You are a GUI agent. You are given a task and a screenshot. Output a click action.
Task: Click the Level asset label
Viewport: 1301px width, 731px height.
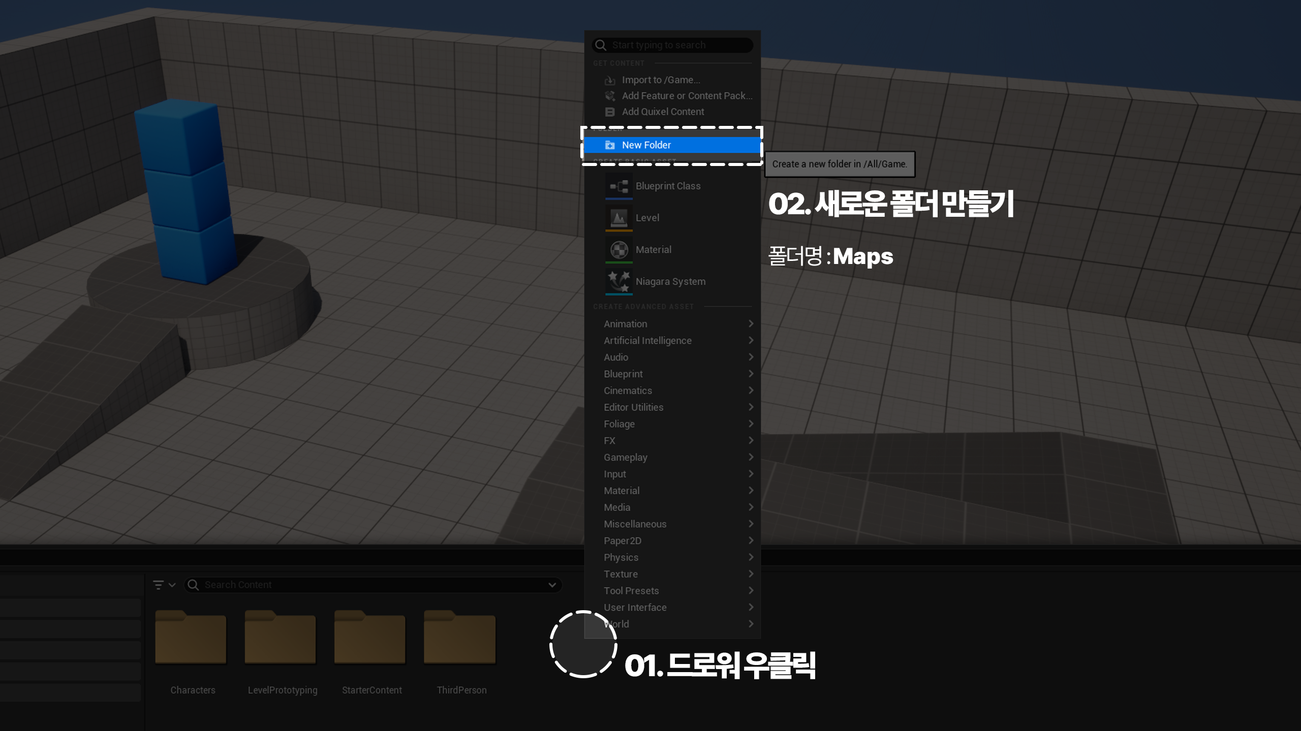click(647, 218)
